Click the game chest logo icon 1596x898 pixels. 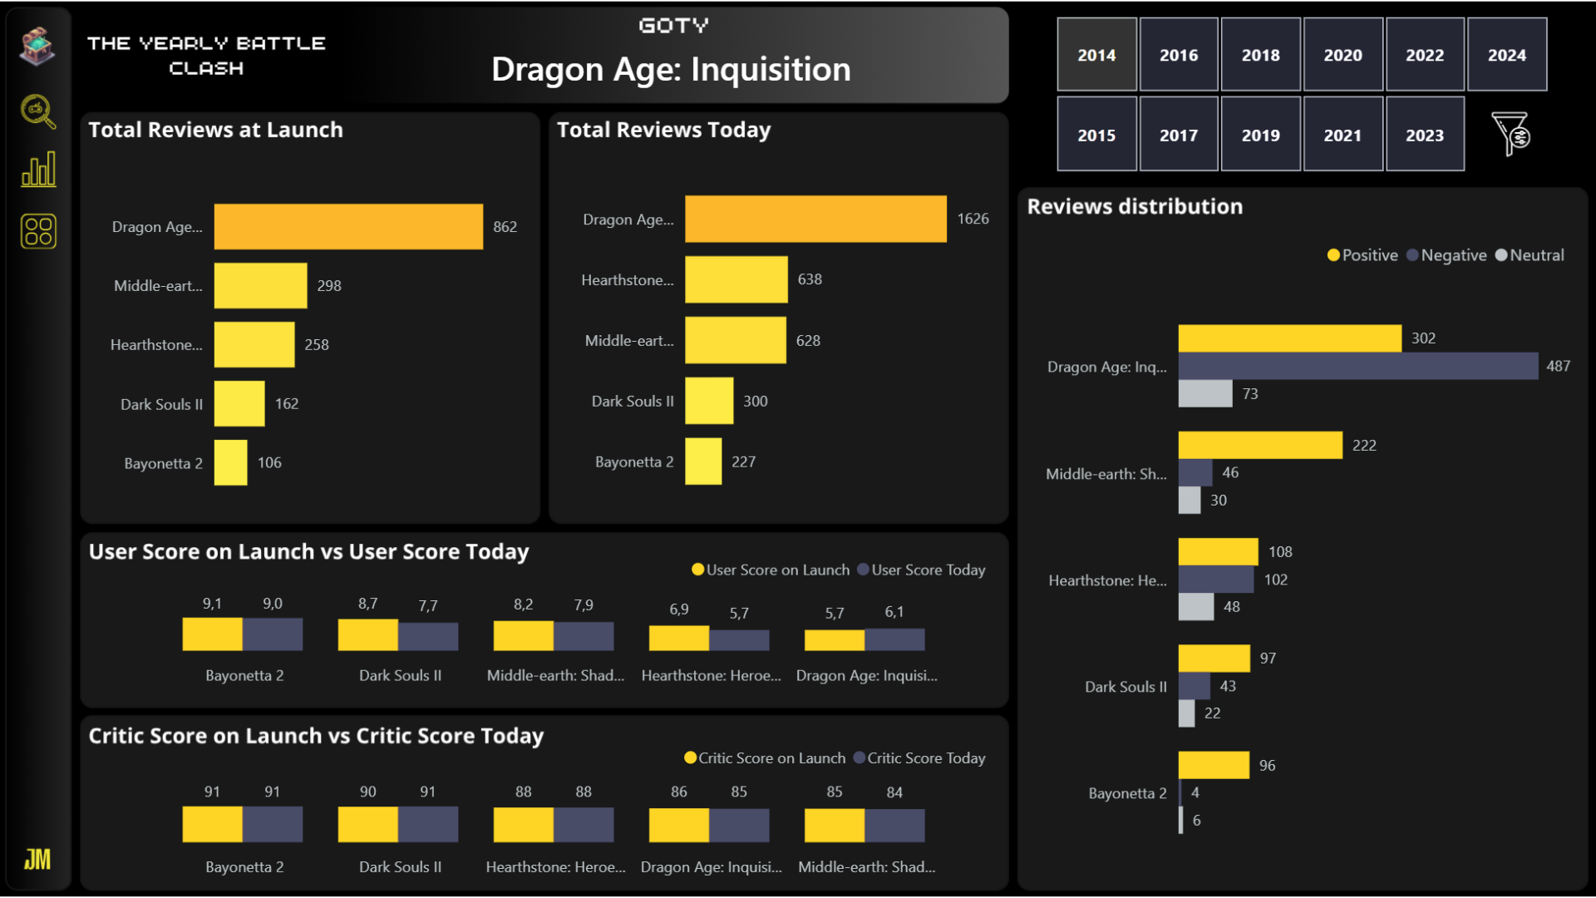point(37,46)
